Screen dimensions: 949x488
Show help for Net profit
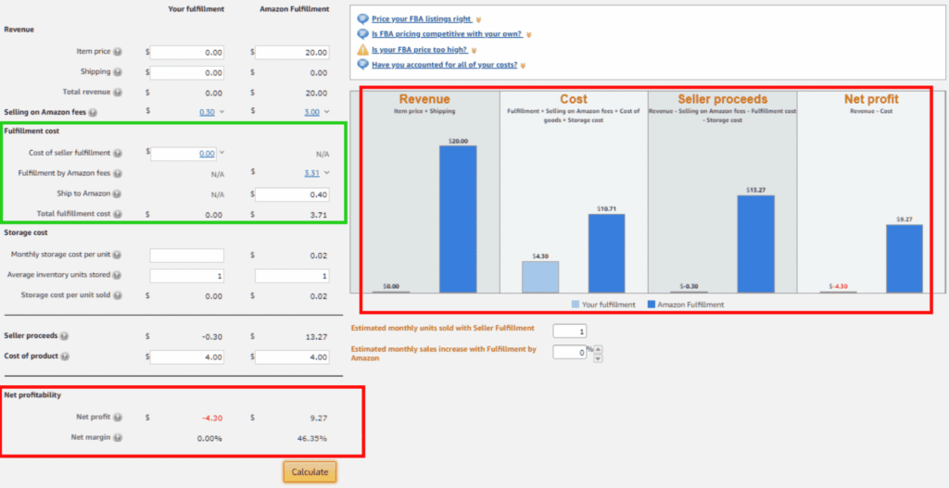click(118, 418)
